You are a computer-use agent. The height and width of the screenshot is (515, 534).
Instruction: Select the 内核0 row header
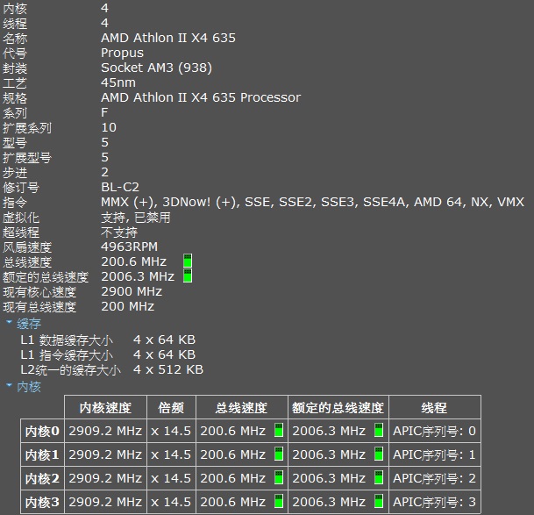pyautogui.click(x=42, y=431)
